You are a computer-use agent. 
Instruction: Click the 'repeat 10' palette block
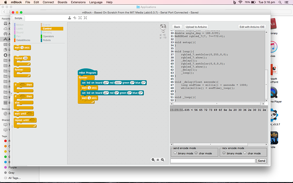pos(22,61)
